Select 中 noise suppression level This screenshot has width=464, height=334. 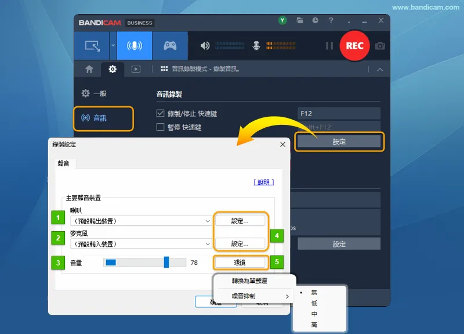point(314,314)
